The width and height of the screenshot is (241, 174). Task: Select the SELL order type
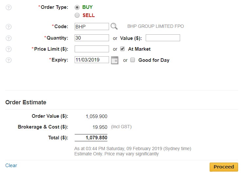tap(77, 15)
